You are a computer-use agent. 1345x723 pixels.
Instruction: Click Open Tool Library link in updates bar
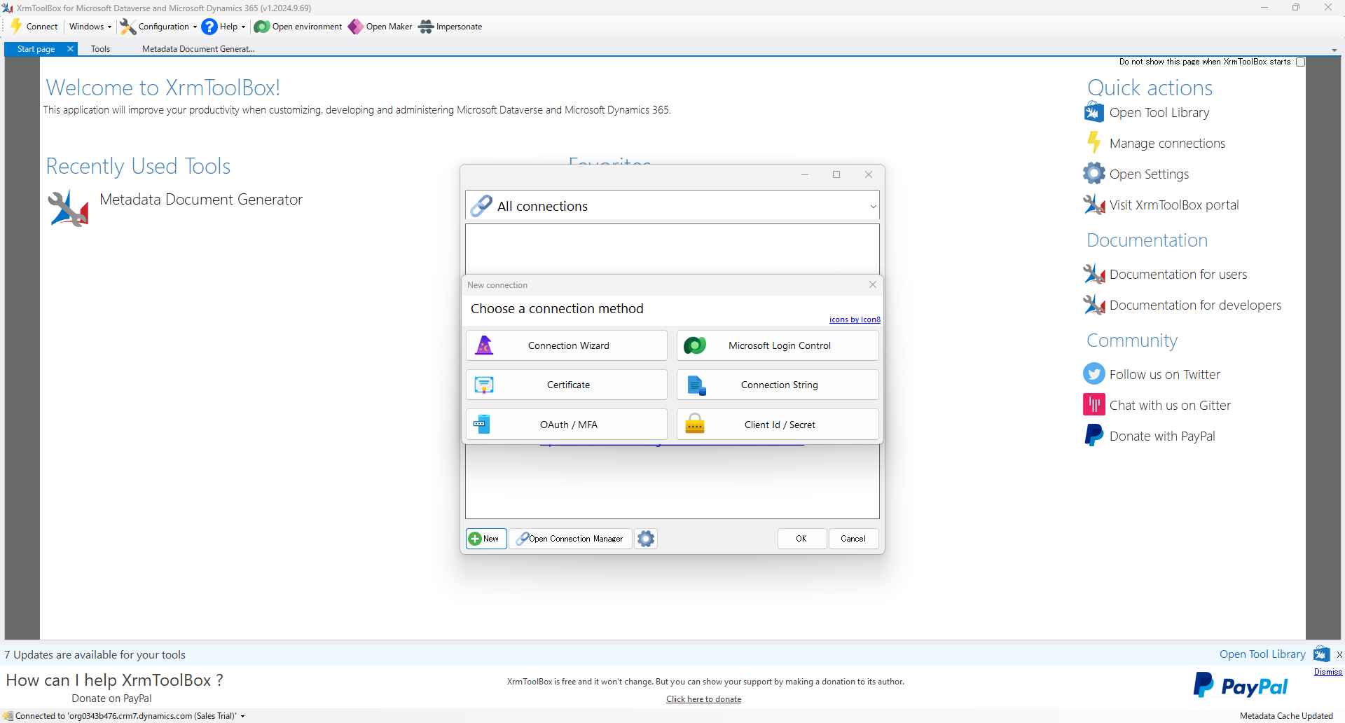tap(1262, 654)
